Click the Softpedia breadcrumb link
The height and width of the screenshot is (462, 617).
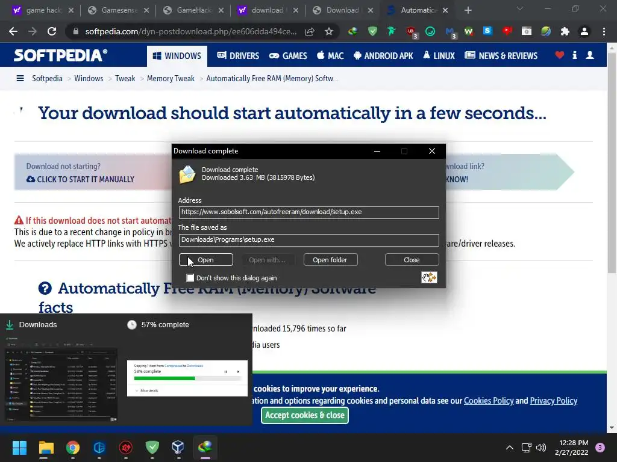47,78
